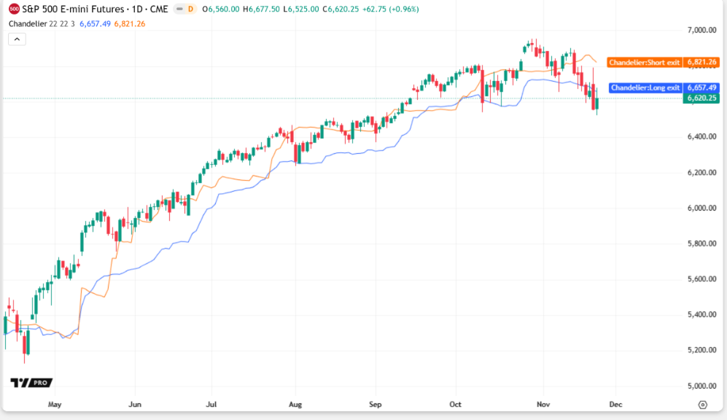Viewport: 727px width, 420px height.
Task: Click the green 6,620.25 current price tag
Action: point(701,98)
